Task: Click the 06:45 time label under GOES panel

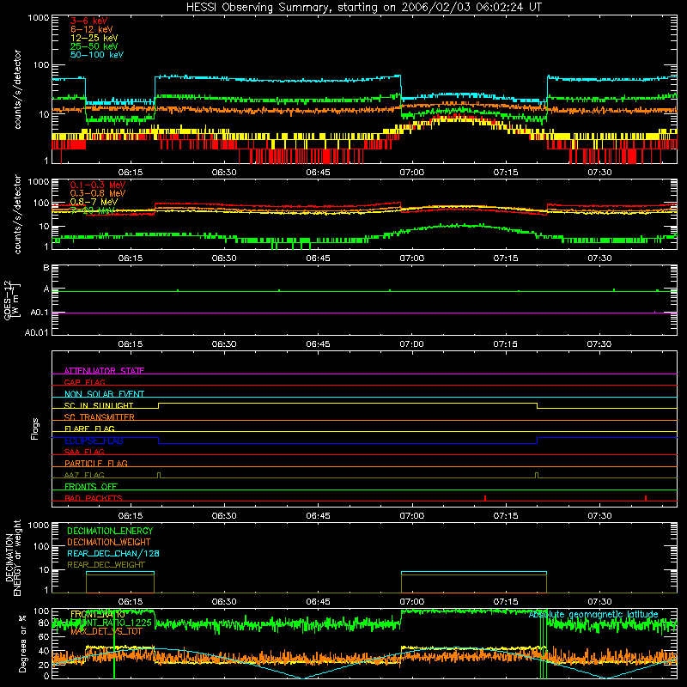Action: pos(318,344)
